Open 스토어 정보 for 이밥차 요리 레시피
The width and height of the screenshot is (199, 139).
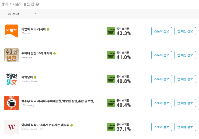(x=162, y=31)
